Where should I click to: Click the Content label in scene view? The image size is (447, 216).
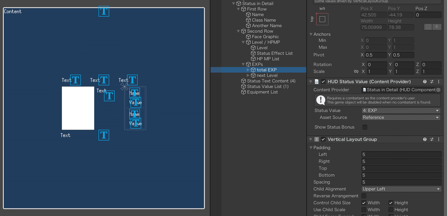click(13, 12)
